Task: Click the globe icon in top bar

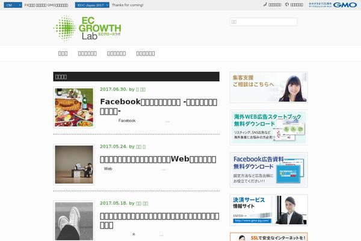Action: [x=287, y=4]
